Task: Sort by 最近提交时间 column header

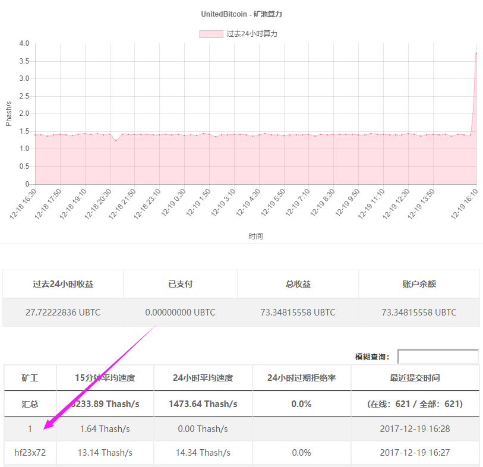Action: [415, 378]
